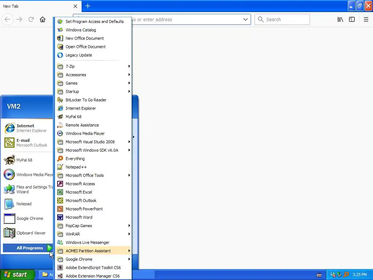
Task: Click Adobe Extension Manager CS6 icon
Action: click(x=60, y=276)
